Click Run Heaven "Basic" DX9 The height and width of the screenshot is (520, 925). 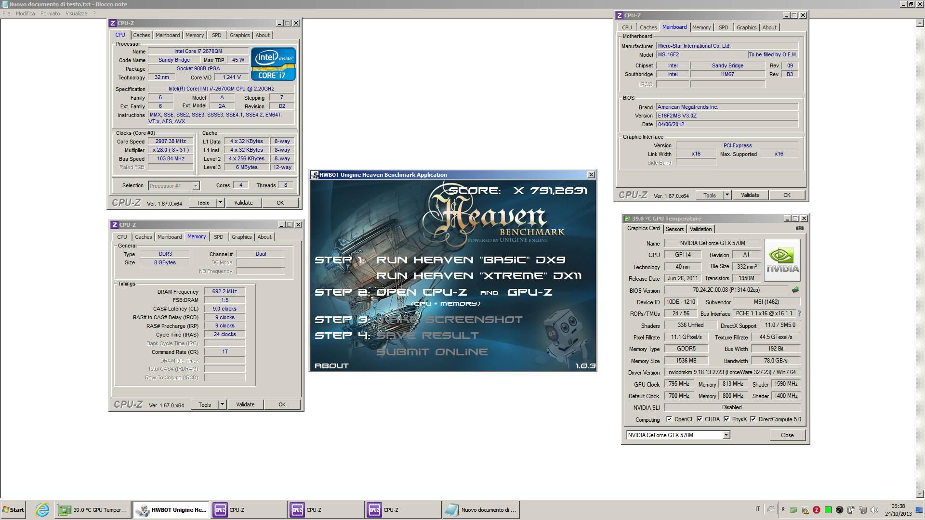pyautogui.click(x=471, y=260)
